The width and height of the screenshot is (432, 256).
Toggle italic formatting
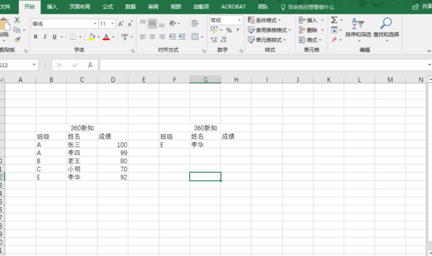point(45,37)
